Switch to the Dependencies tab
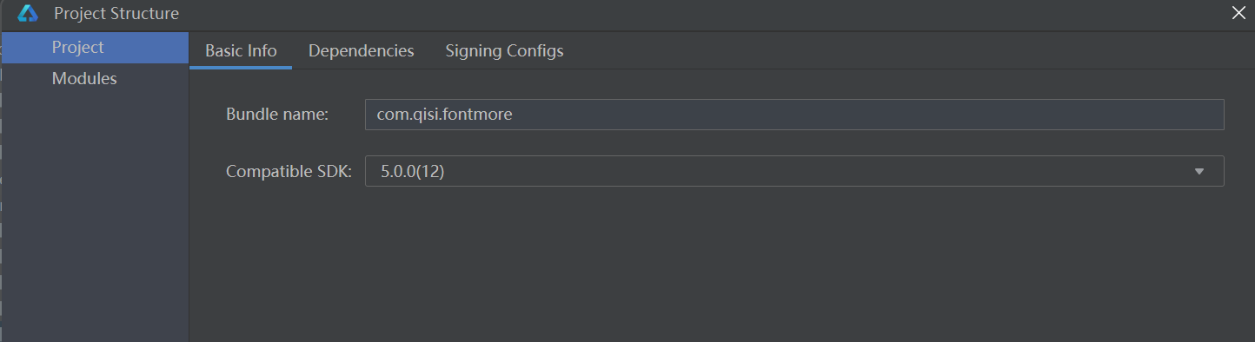The width and height of the screenshot is (1255, 342). (x=361, y=50)
